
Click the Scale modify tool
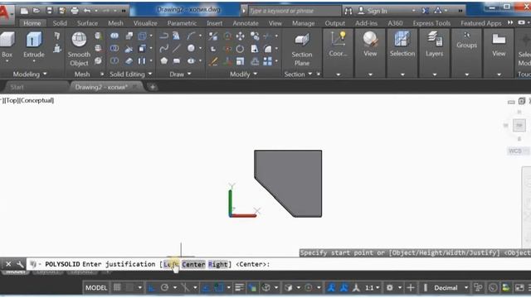click(240, 61)
